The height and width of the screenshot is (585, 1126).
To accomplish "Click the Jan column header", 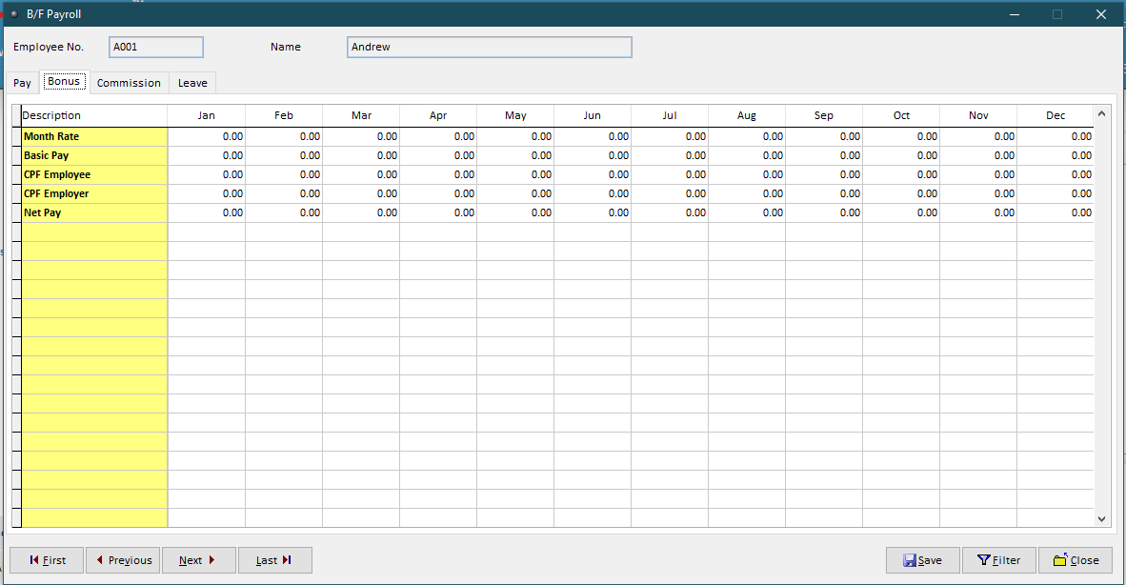I will [x=206, y=115].
